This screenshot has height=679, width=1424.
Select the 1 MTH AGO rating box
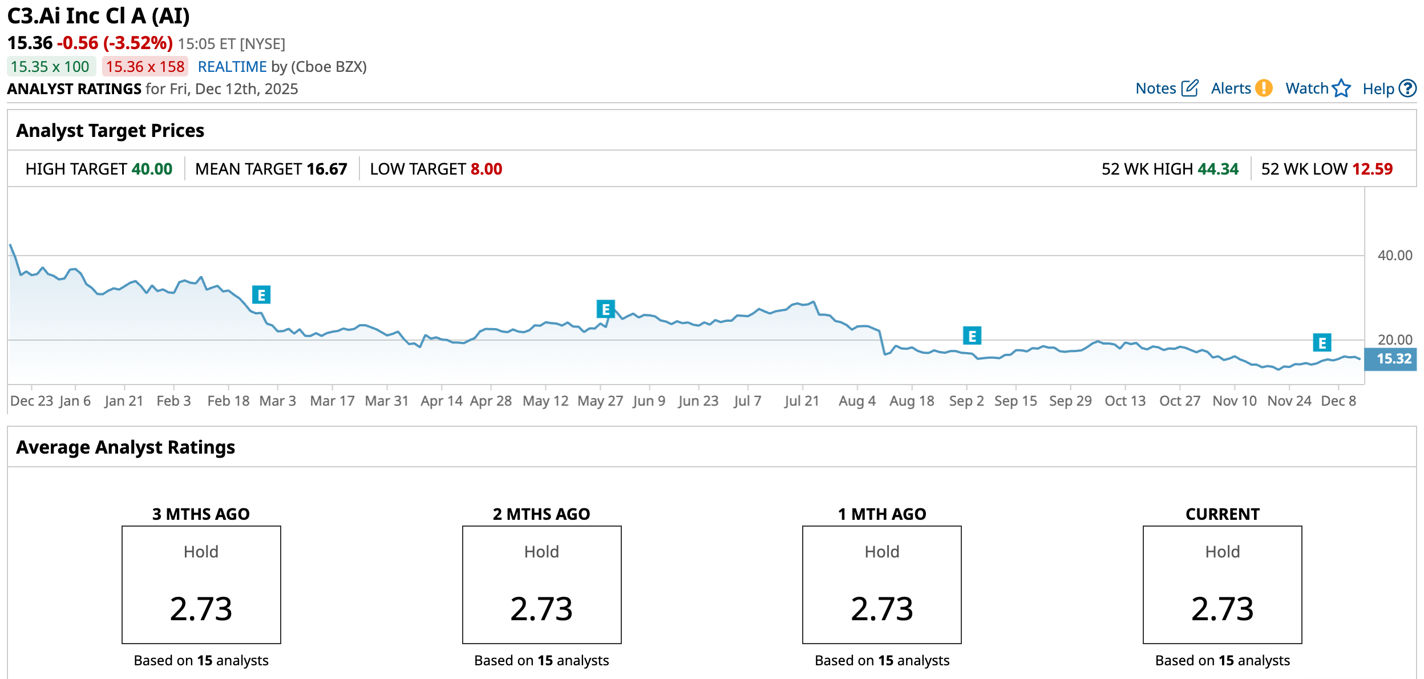pos(881,584)
